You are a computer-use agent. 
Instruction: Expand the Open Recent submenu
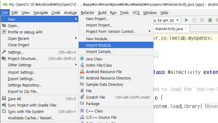click(18, 38)
